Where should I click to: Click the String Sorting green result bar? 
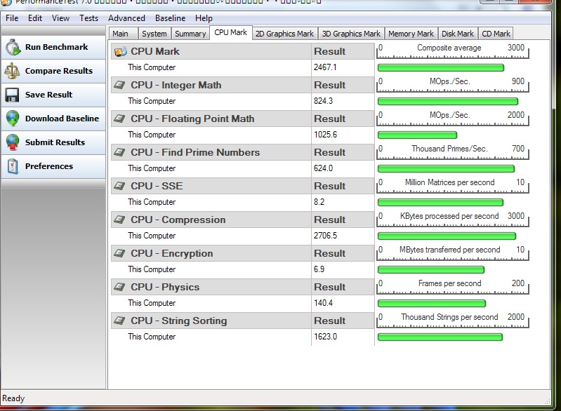click(440, 337)
